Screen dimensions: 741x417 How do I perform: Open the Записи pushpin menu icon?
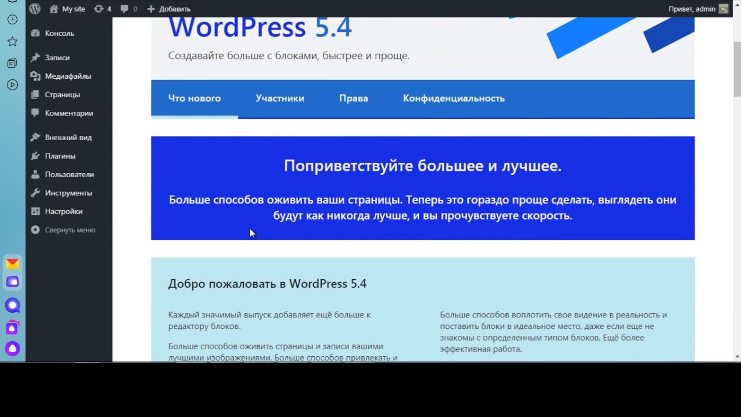(x=35, y=58)
